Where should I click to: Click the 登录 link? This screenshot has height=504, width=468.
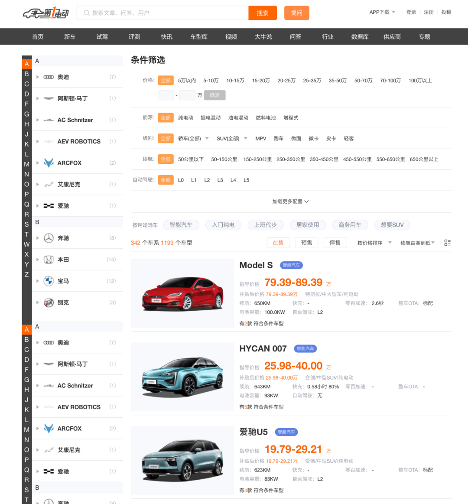[x=411, y=12]
